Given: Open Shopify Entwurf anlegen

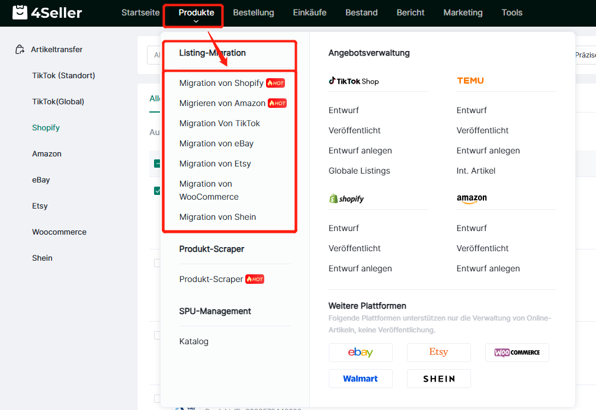Looking at the screenshot, I should [x=360, y=268].
